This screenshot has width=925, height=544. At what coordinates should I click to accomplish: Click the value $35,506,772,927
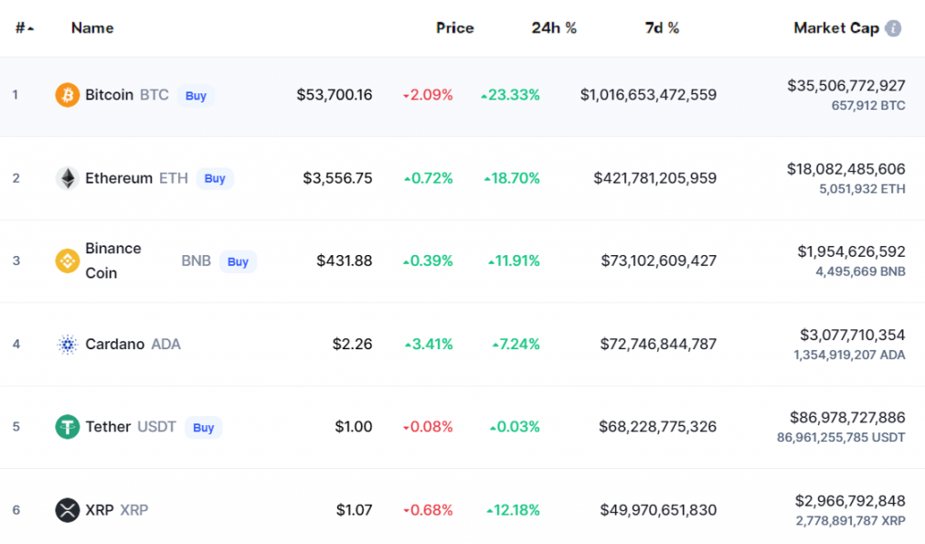point(846,86)
